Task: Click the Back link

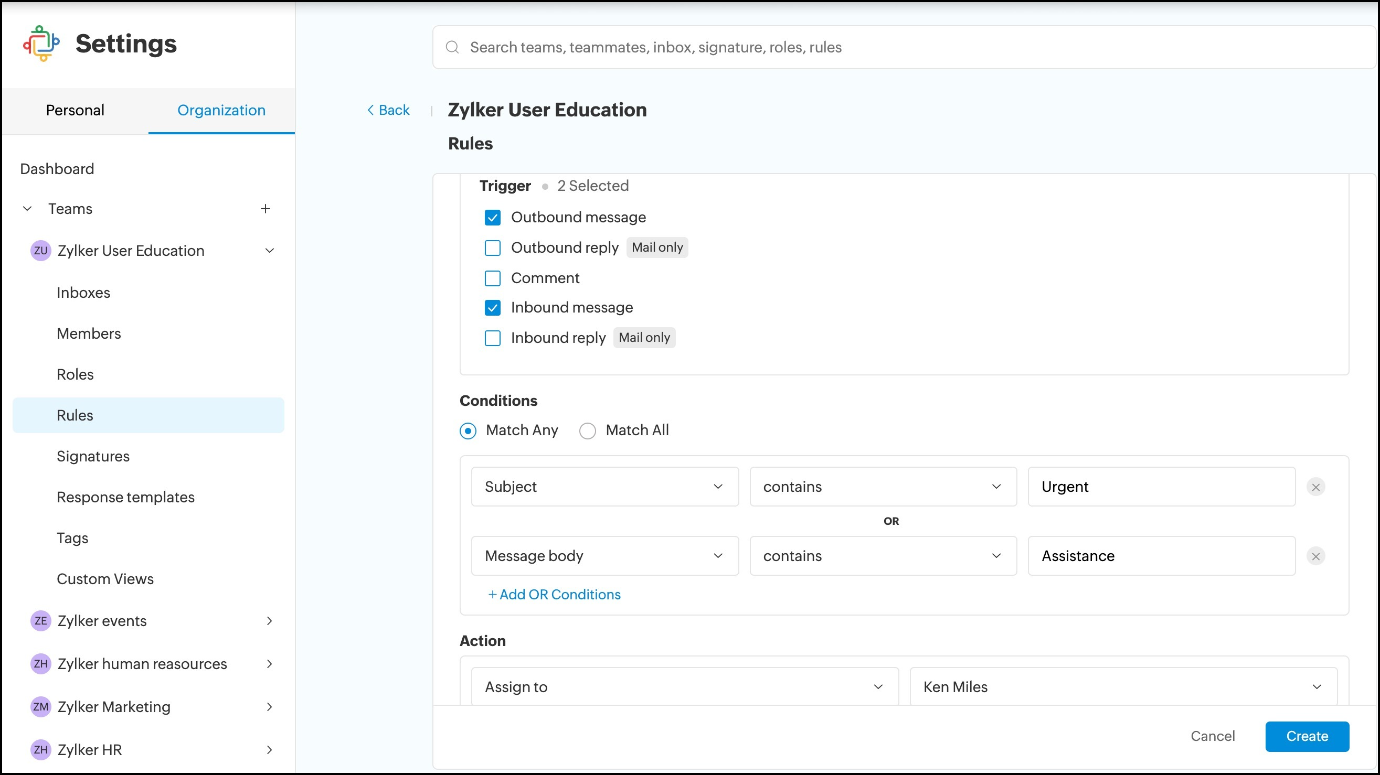Action: click(388, 110)
